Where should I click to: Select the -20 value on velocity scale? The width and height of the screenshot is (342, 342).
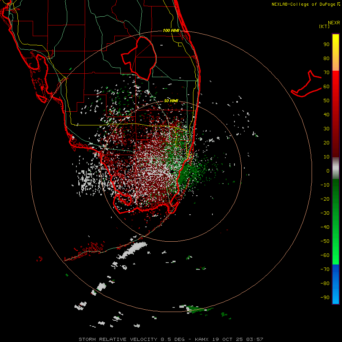coord(325,199)
